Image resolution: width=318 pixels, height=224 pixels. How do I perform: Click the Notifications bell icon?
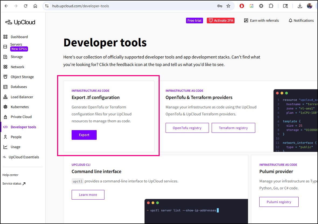(290, 21)
